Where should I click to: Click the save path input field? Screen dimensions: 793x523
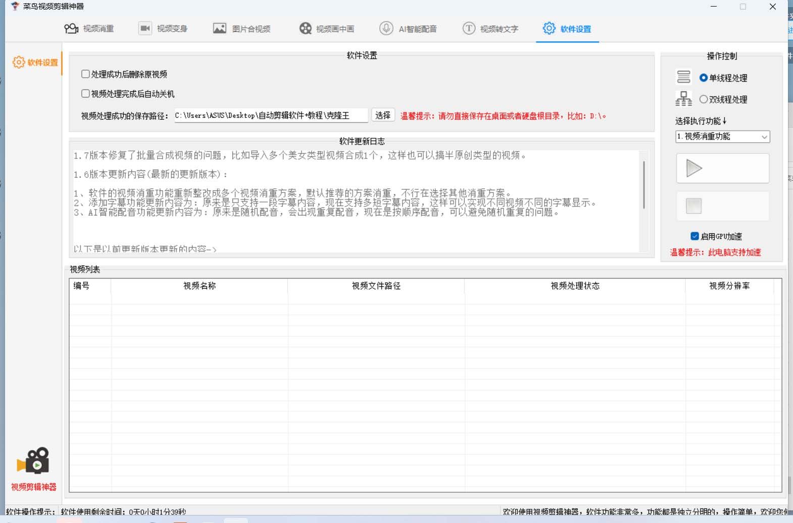coord(271,116)
